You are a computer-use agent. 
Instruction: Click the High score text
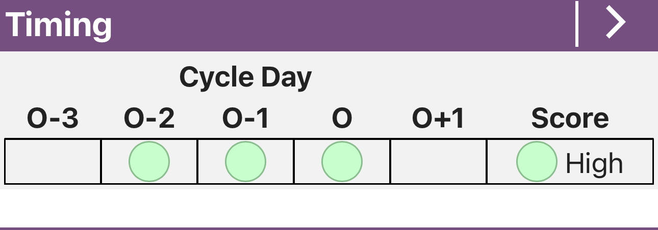[x=594, y=164]
